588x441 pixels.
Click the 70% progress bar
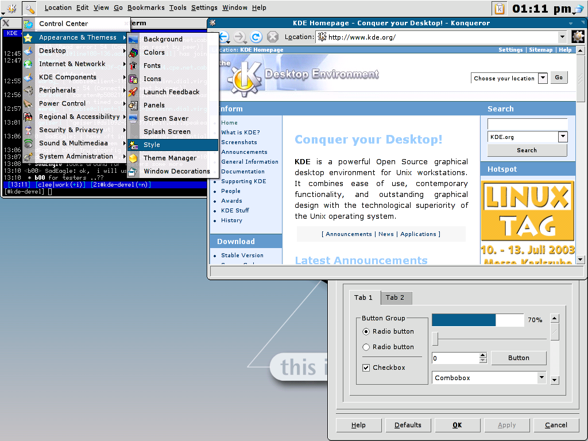478,320
